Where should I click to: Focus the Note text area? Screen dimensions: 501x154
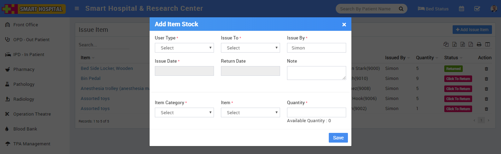317,73
